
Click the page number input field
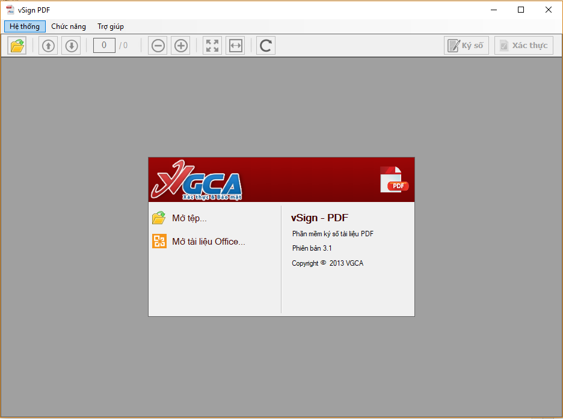pos(104,45)
